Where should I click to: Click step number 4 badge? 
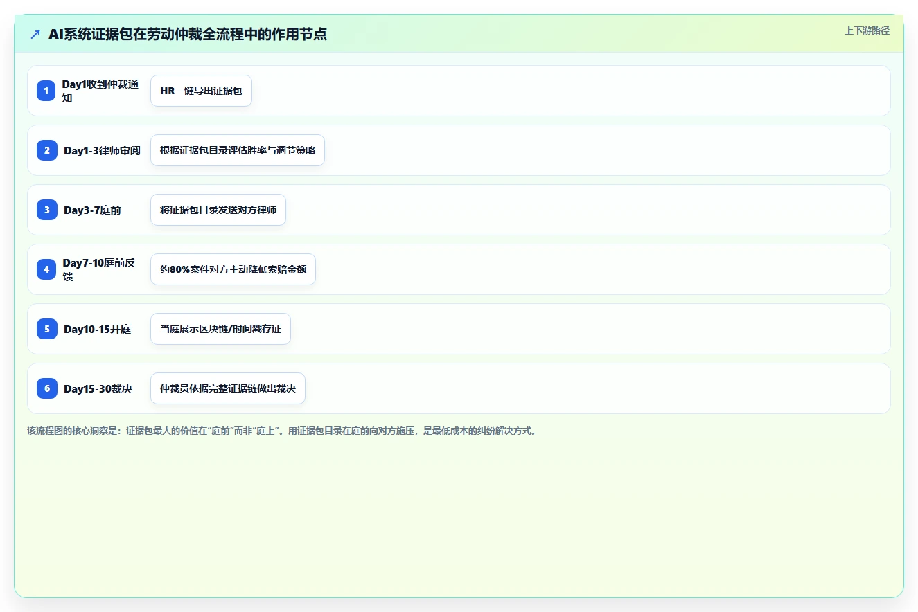coord(46,269)
